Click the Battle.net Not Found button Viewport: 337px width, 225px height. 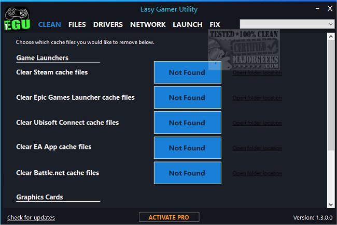(187, 173)
